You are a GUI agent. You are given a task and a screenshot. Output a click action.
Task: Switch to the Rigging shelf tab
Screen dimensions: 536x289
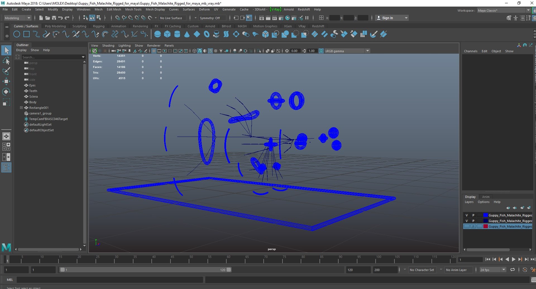click(x=99, y=26)
